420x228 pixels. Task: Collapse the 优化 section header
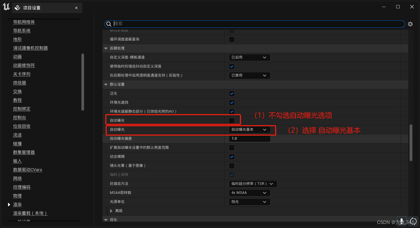pos(106,220)
